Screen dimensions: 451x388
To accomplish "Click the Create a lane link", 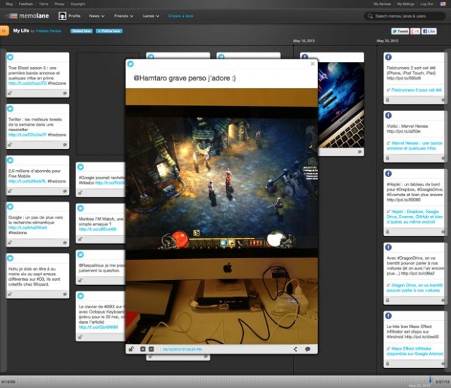I will coord(180,16).
